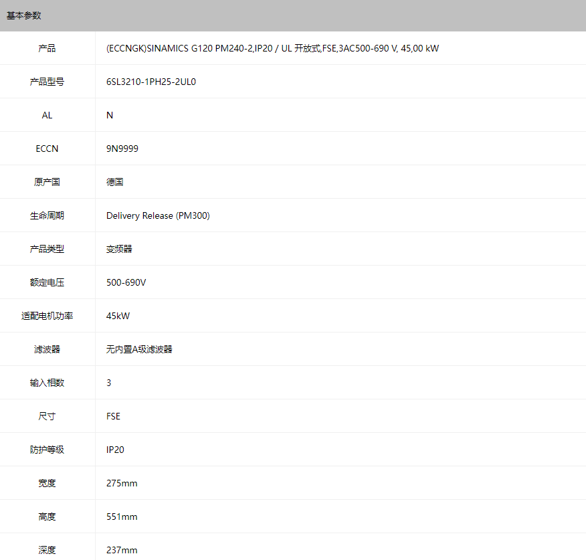Click the 适配电机功率 label
Image resolution: width=586 pixels, height=560 pixels.
click(47, 316)
